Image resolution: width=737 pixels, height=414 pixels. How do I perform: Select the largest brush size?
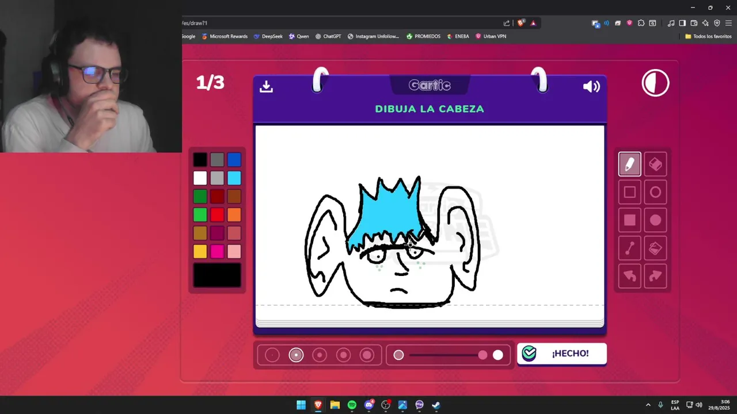coord(367,355)
